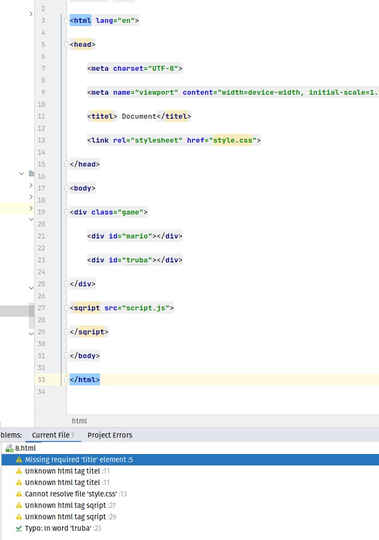Click the highlighted </html> closing tag on line 33
The width and height of the screenshot is (379, 540).
tap(85, 379)
